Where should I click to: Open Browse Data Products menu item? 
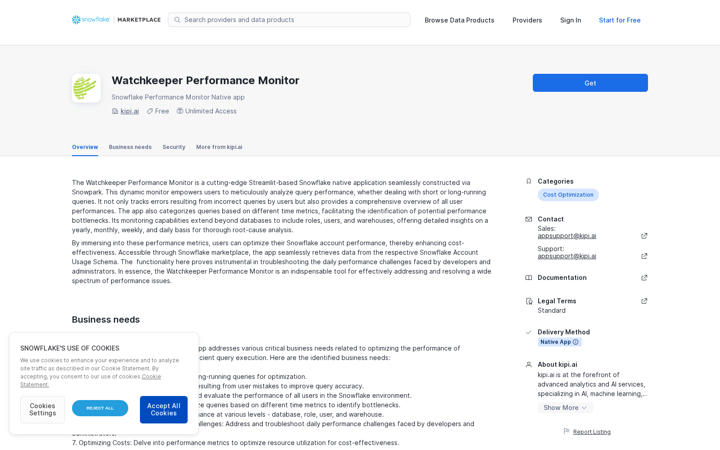(459, 20)
